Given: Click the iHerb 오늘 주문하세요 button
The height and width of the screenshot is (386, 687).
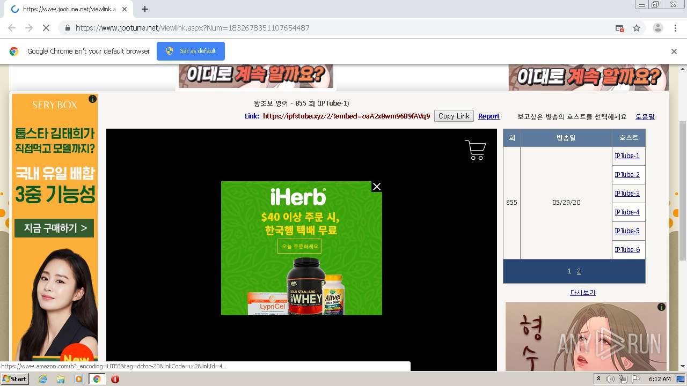Looking at the screenshot, I should point(299,246).
